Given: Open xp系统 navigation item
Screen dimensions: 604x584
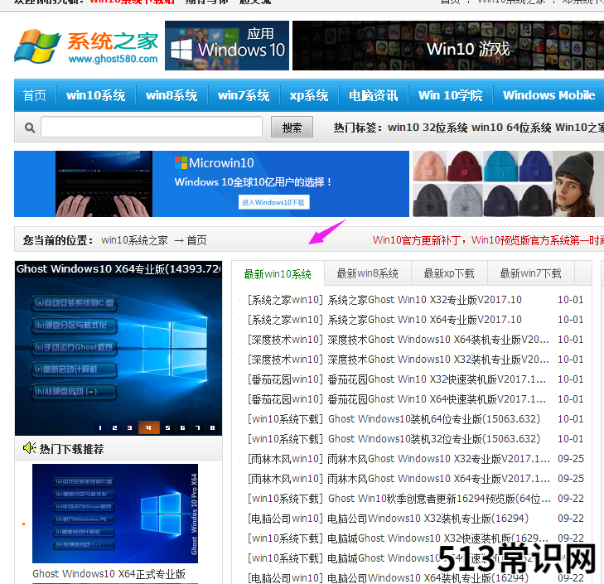Looking at the screenshot, I should click(309, 95).
